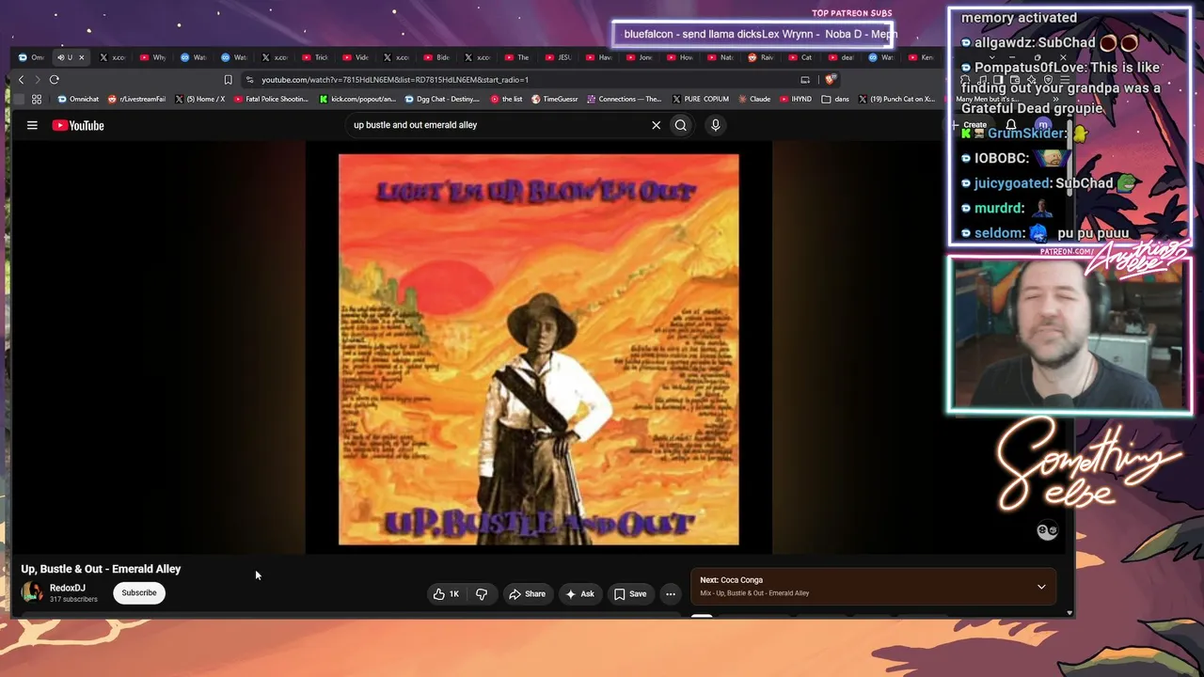Close the active browser tab
Screen dimensions: 1204x677
pos(81,57)
